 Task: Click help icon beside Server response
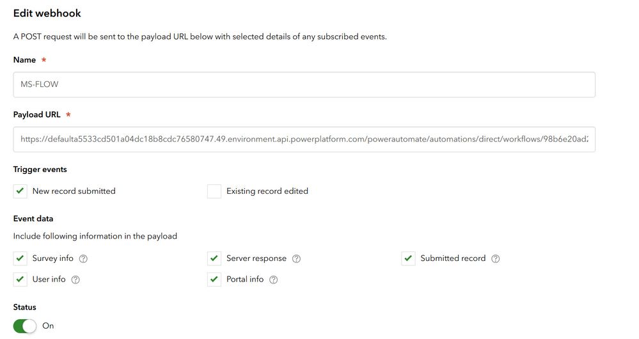click(296, 259)
